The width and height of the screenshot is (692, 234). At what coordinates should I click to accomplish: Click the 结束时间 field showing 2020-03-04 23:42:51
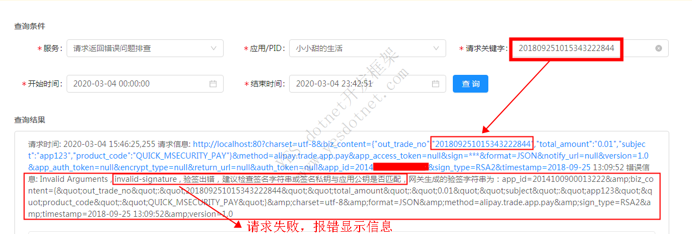tap(367, 84)
